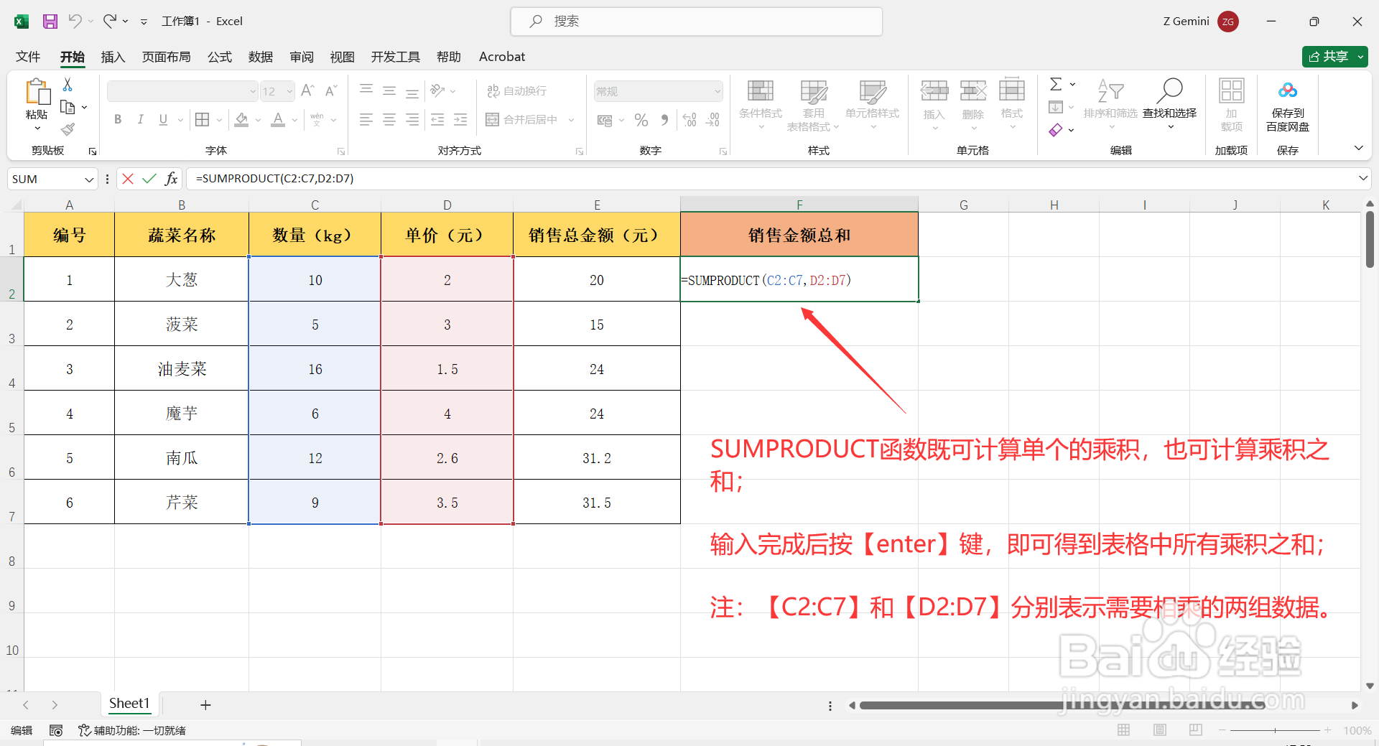This screenshot has width=1379, height=746.
Task: Cancel formula entry with the red X
Action: click(128, 178)
